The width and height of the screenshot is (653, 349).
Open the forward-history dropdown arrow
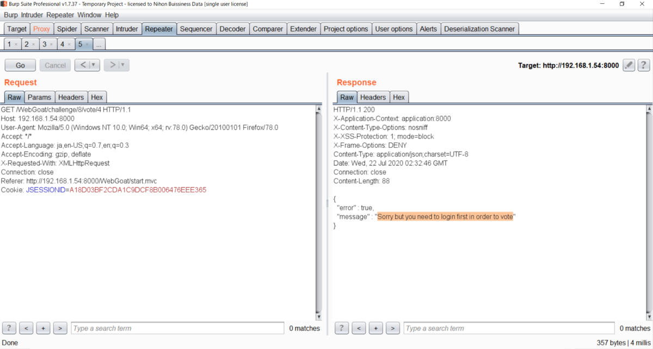pyautogui.click(x=124, y=65)
